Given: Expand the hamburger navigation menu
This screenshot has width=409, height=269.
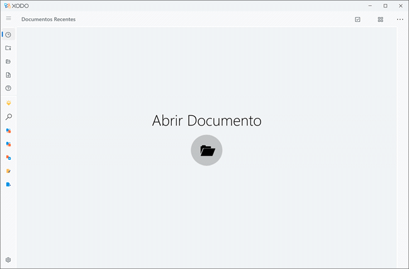Looking at the screenshot, I should [8, 19].
